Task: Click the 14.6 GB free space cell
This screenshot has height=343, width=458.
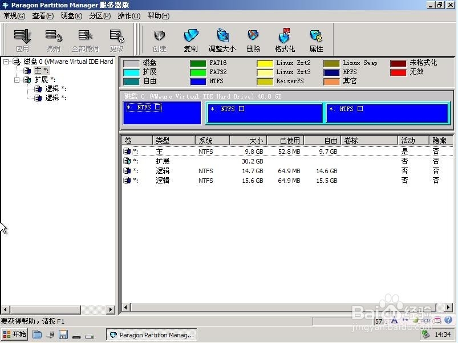Action: pyautogui.click(x=327, y=170)
